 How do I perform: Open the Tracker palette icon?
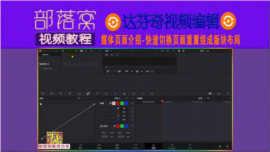pyautogui.click(x=115, y=94)
